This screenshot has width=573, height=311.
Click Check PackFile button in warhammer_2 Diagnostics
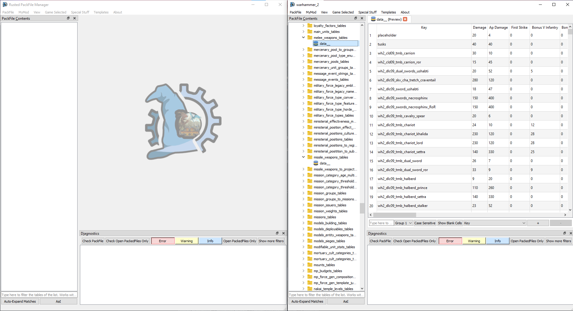click(380, 241)
